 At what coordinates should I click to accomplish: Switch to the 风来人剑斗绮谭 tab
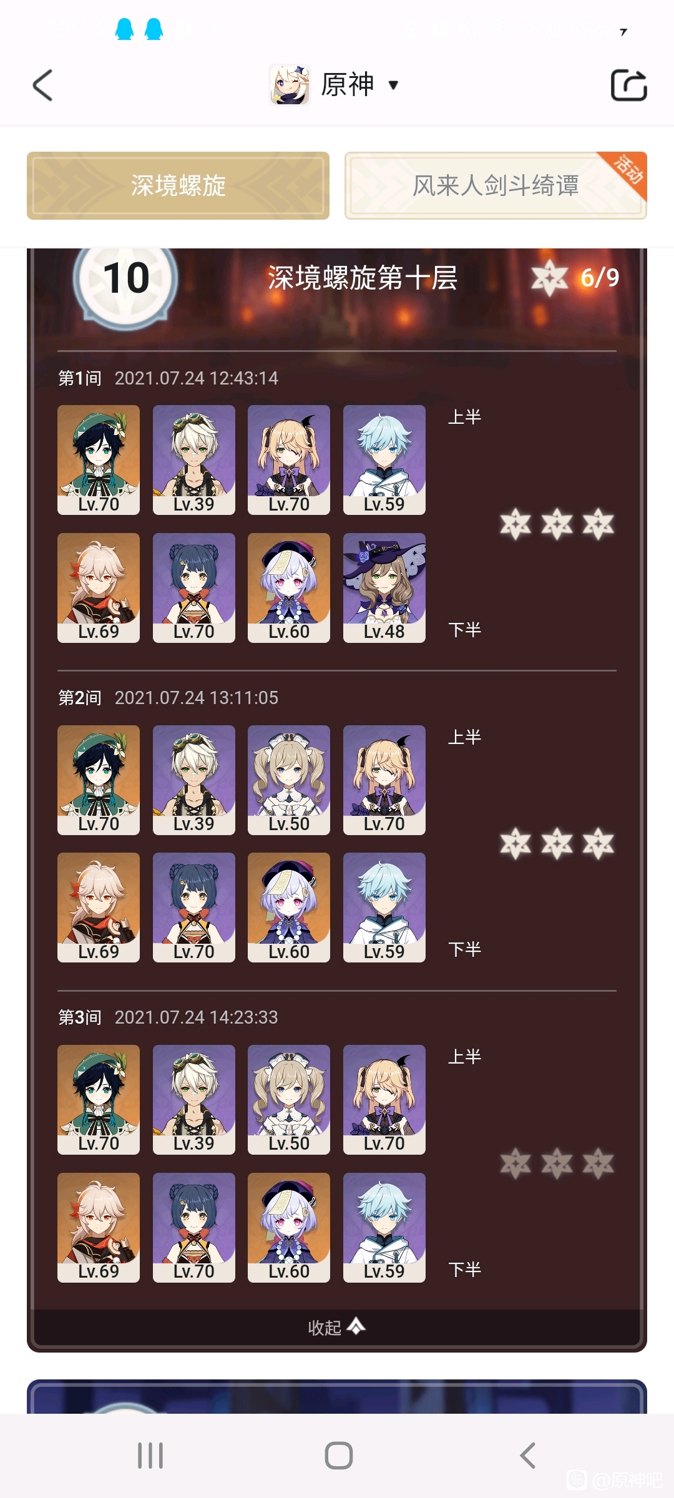496,185
